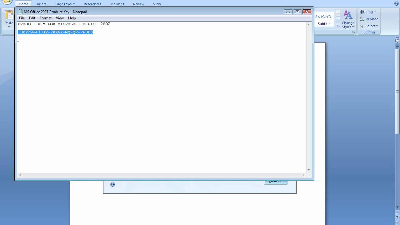Screen dimensions: 400x225
Task: Click styles gallery row-down arrow
Action: pyautogui.click(x=338, y=19)
